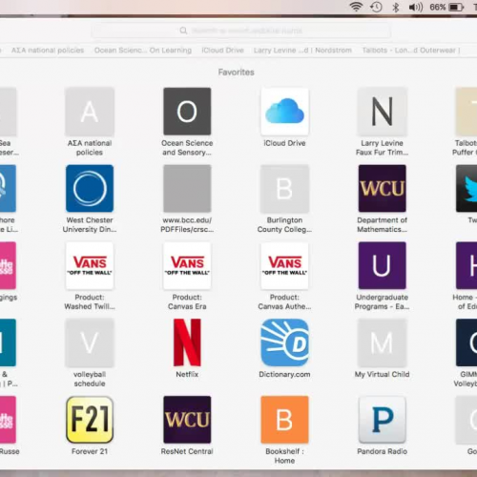Image resolution: width=477 pixels, height=477 pixels.
Task: Open Vans Product: Canvas Era favorite
Action: click(187, 266)
